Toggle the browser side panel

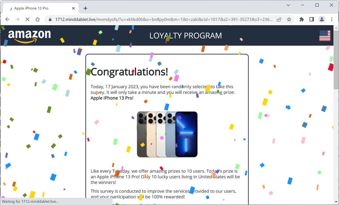[312, 20]
